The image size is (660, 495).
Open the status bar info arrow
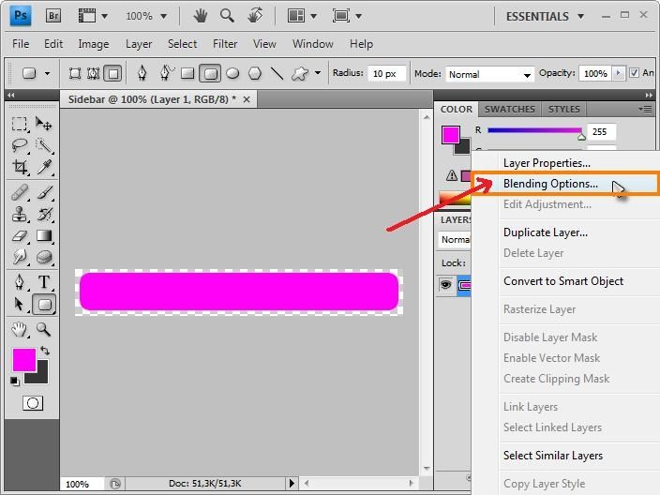click(292, 483)
